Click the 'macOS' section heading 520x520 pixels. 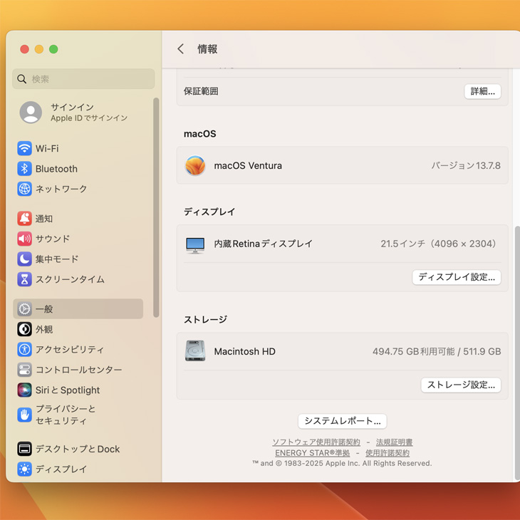pos(200,134)
